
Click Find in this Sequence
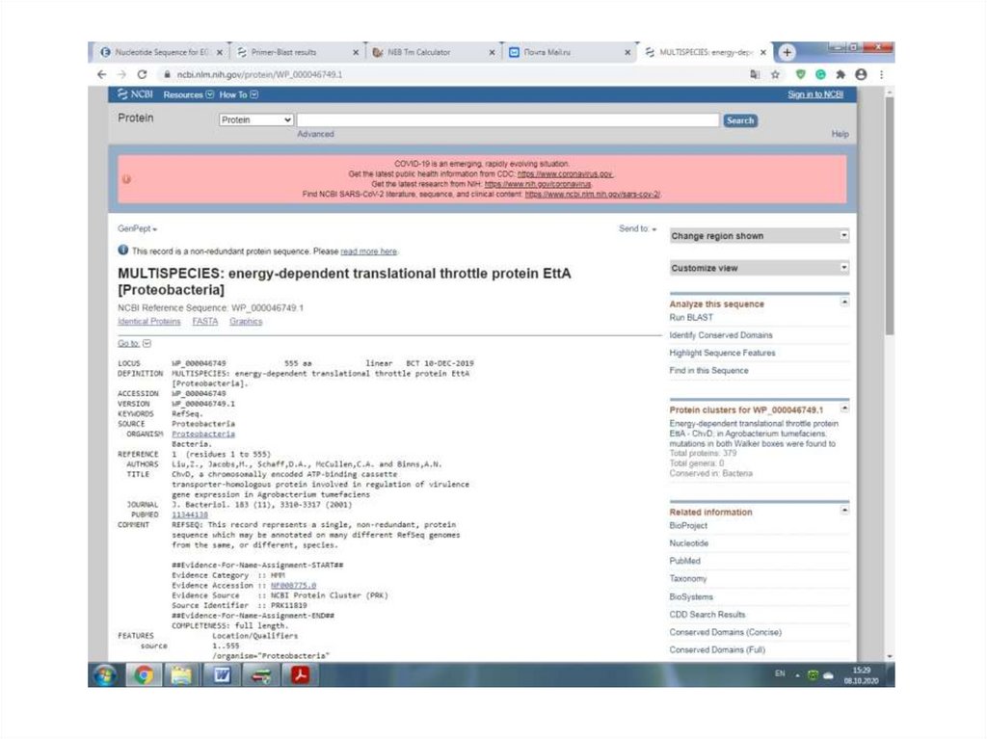point(708,370)
